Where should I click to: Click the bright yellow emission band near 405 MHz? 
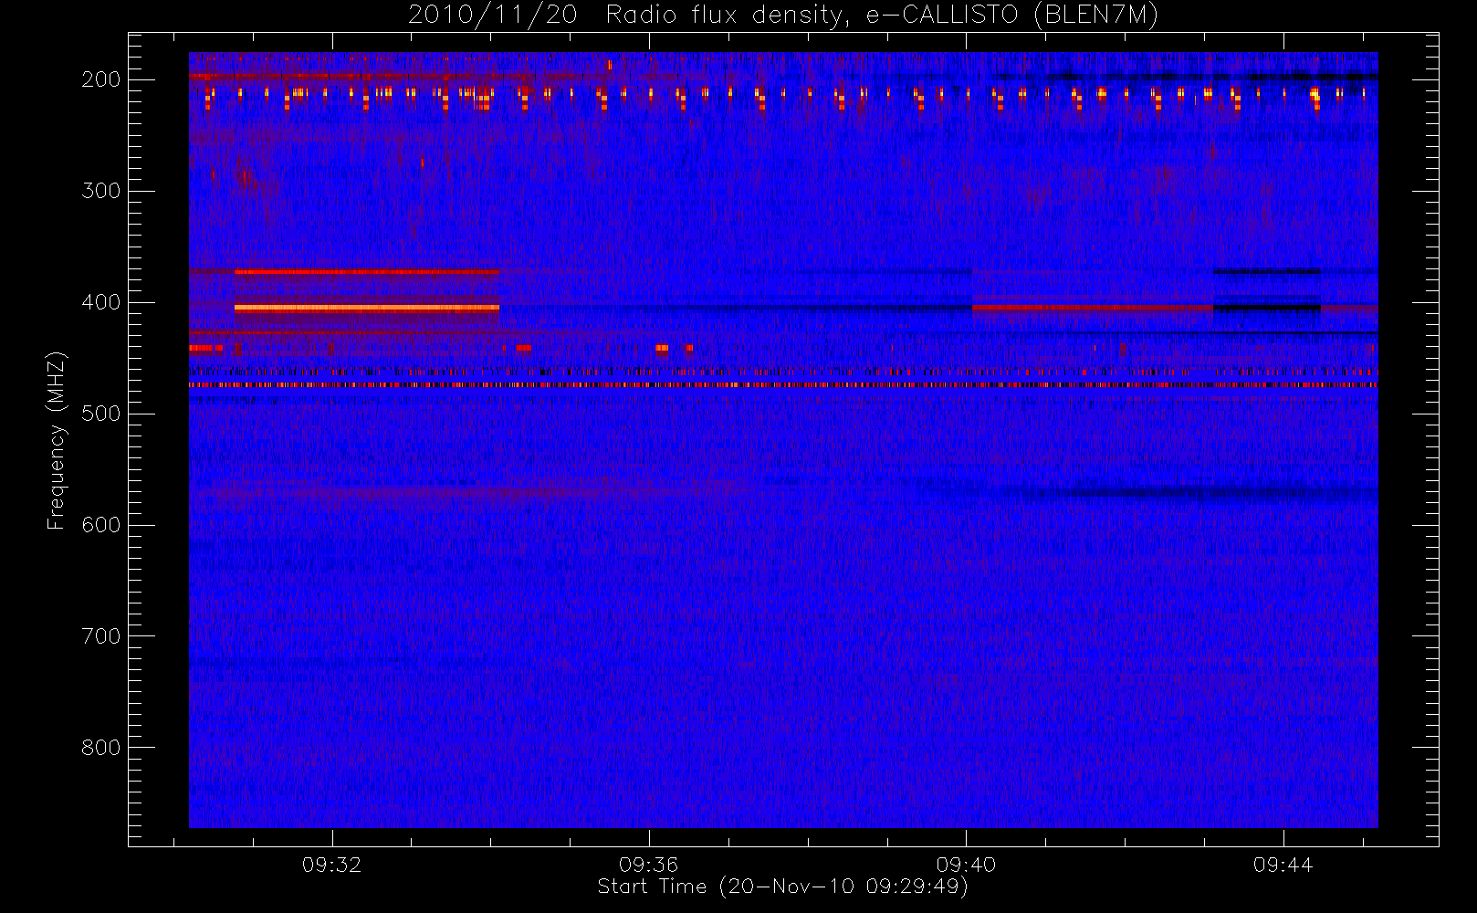(367, 308)
